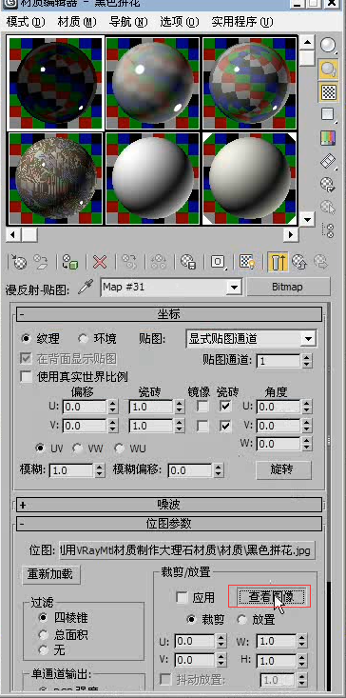The height and width of the screenshot is (698, 346).
Task: Open the Map #31 name dropdown
Action: click(x=234, y=288)
